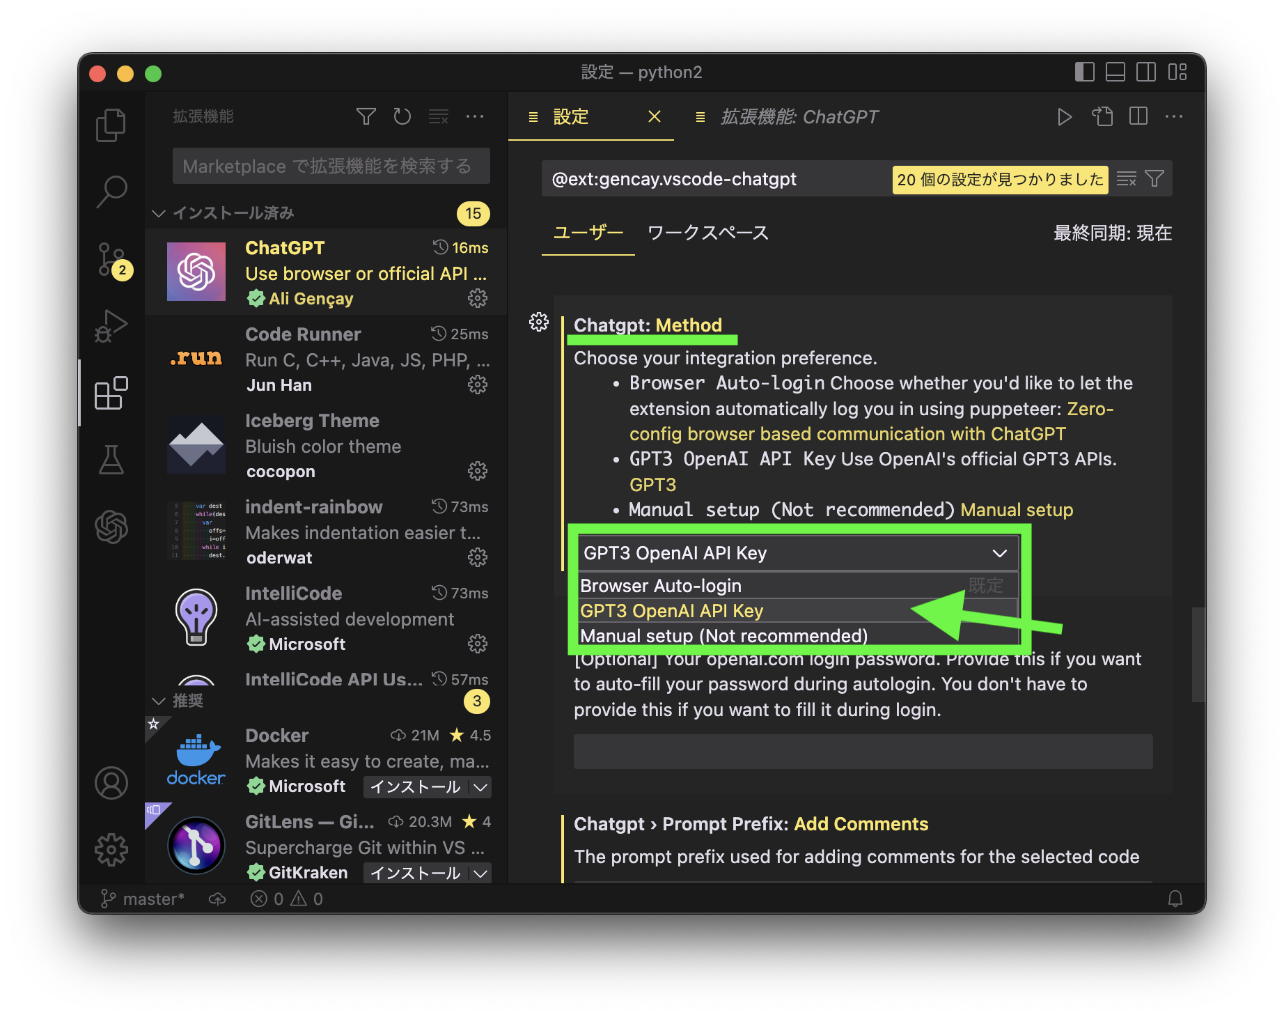Click 最終同期: 現在 sync status
Viewport: 1284px width, 1017px height.
click(x=1113, y=233)
